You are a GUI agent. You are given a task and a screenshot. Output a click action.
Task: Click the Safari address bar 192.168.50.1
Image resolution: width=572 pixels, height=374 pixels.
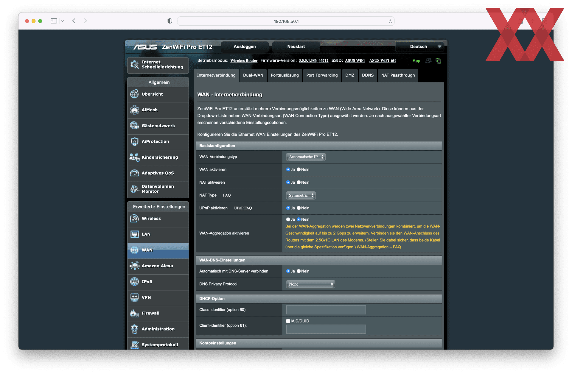coord(286,21)
